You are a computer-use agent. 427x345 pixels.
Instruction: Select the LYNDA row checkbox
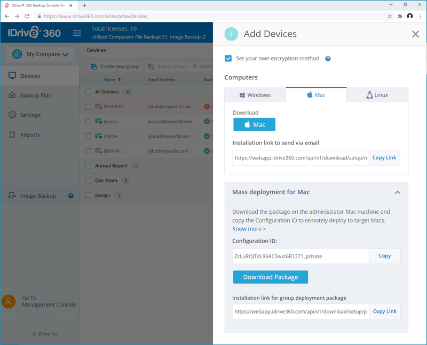click(88, 136)
